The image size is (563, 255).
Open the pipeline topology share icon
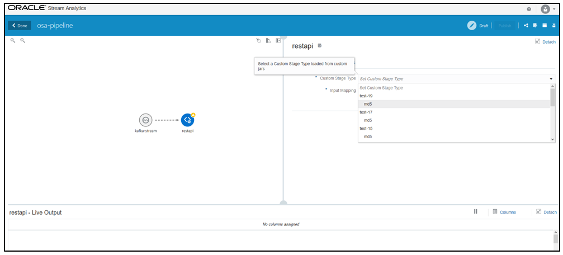526,26
